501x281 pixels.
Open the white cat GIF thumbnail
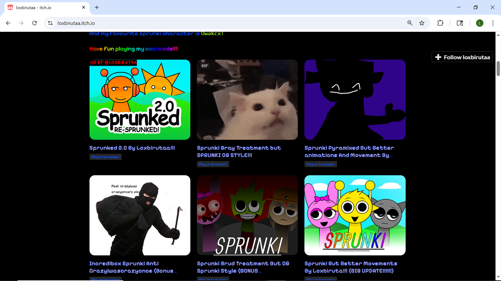[x=247, y=100]
